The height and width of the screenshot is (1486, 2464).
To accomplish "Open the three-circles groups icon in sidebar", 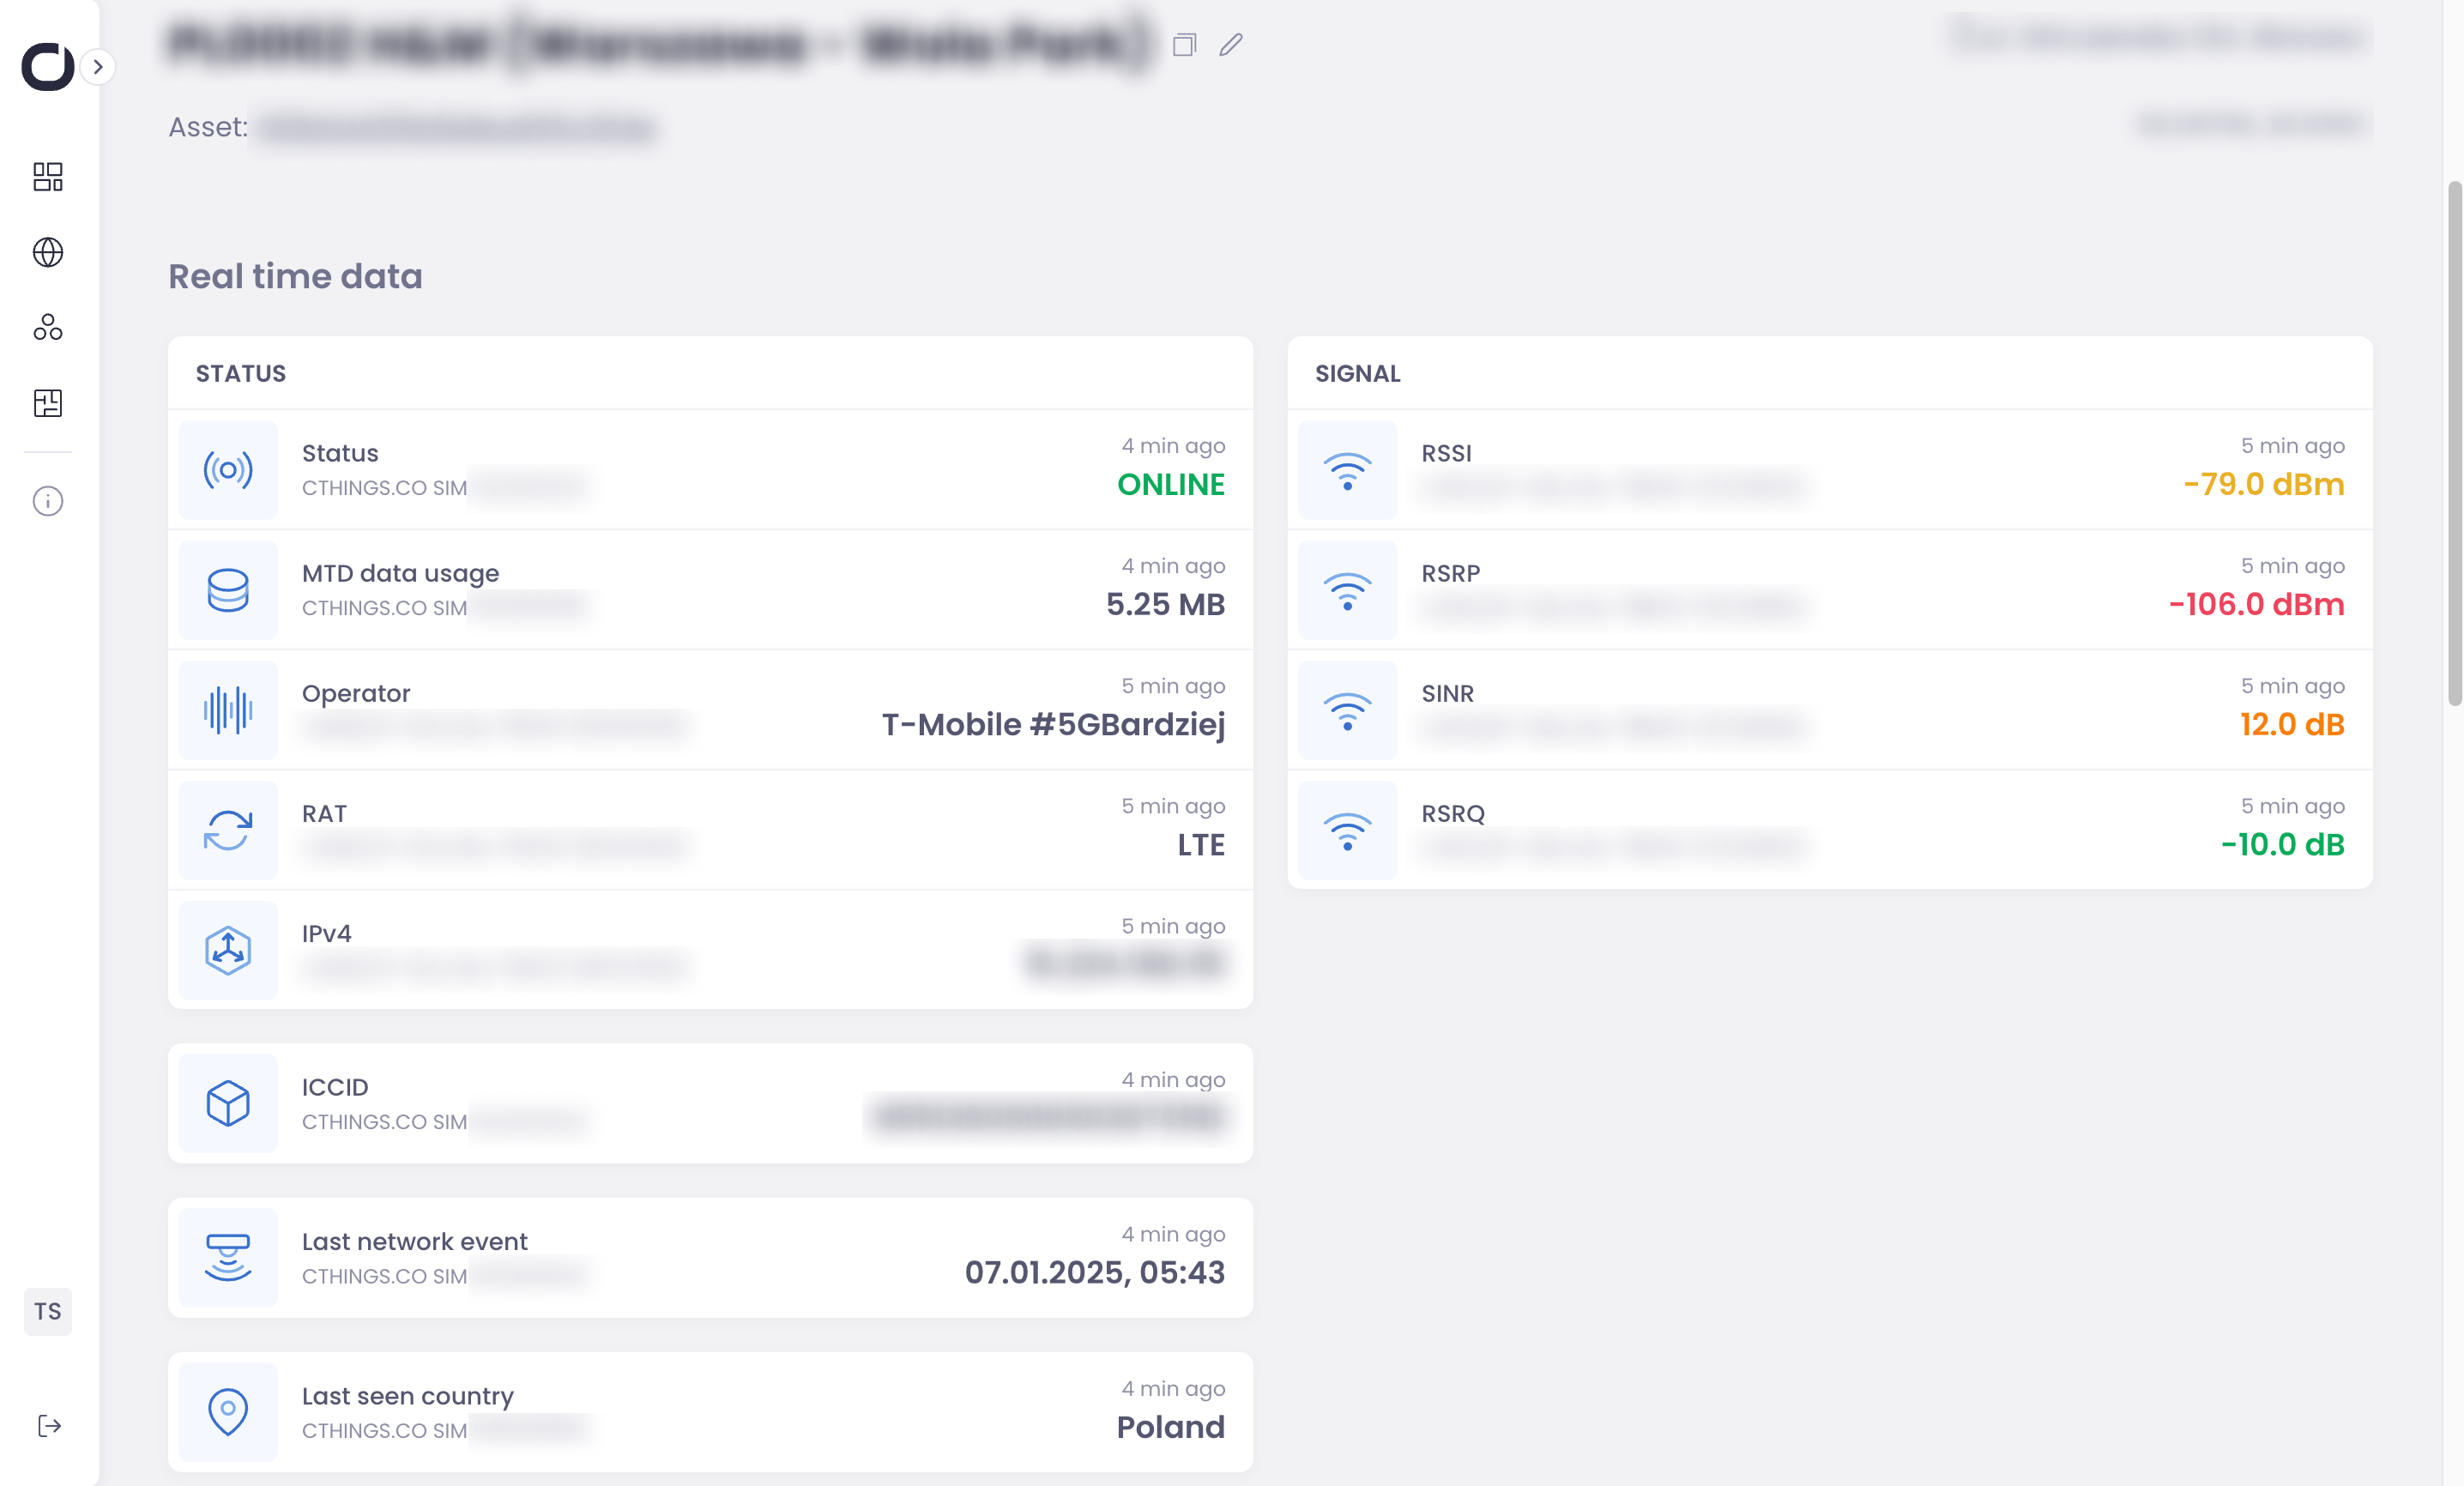I will click(x=48, y=327).
